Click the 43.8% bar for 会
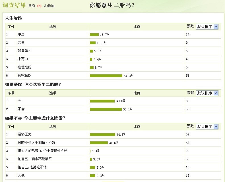Image resolution: width=225 pixels, height=182 pixels. point(102,101)
